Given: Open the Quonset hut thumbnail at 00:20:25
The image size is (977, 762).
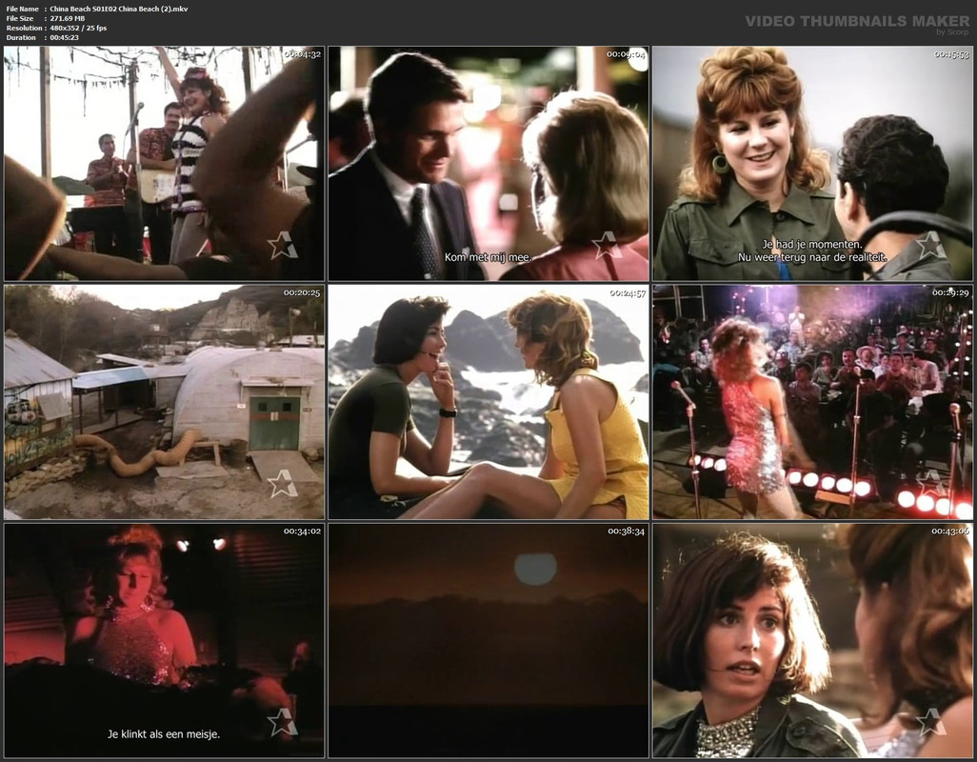Looking at the screenshot, I should [x=164, y=402].
